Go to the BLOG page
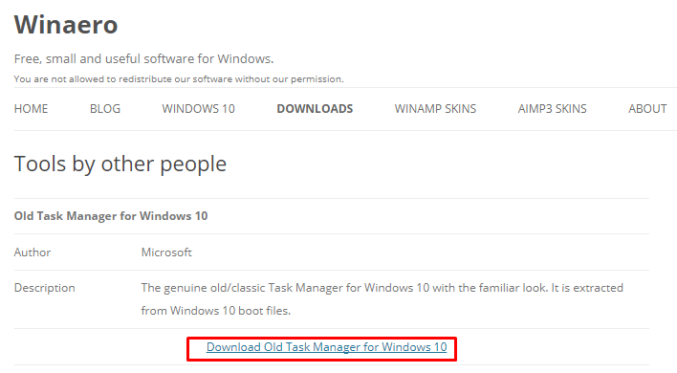Screen dimensions: 677x373 (x=105, y=109)
